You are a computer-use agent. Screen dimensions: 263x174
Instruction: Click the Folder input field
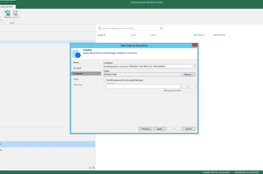(142, 75)
